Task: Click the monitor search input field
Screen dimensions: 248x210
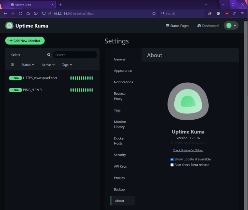Action: click(x=75, y=55)
